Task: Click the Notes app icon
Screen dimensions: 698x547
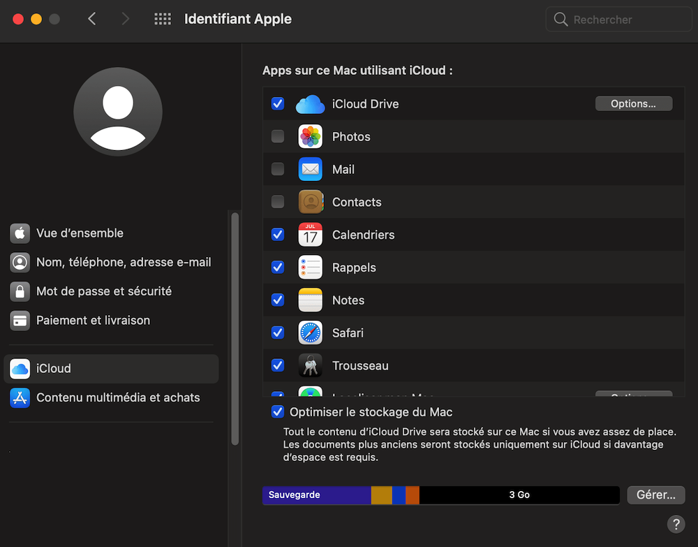Action: [x=311, y=300]
